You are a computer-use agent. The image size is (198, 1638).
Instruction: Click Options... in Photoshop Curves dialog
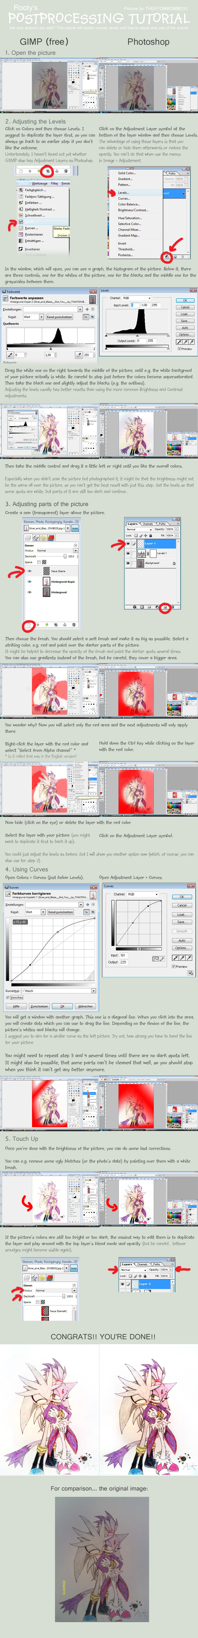(x=182, y=948)
